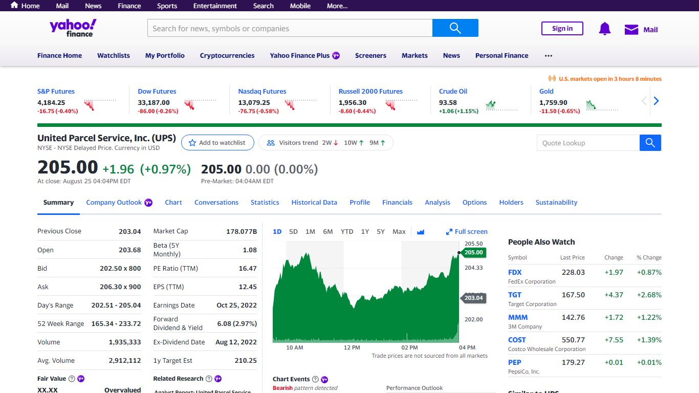Open the Options tab
Screen dimensions: 699x393
coord(474,202)
